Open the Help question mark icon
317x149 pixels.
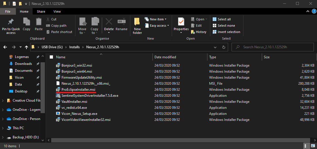point(314,11)
